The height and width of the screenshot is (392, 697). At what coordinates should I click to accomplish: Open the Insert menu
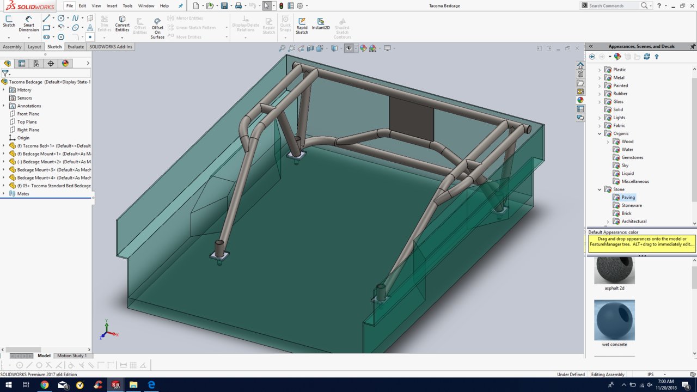click(112, 6)
